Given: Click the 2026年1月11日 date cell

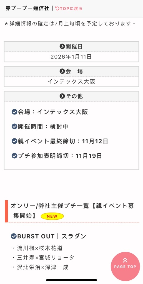Looking at the screenshot, I should click(71, 57).
